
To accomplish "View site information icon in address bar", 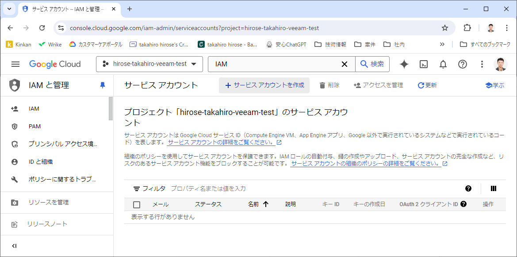I will (61, 28).
